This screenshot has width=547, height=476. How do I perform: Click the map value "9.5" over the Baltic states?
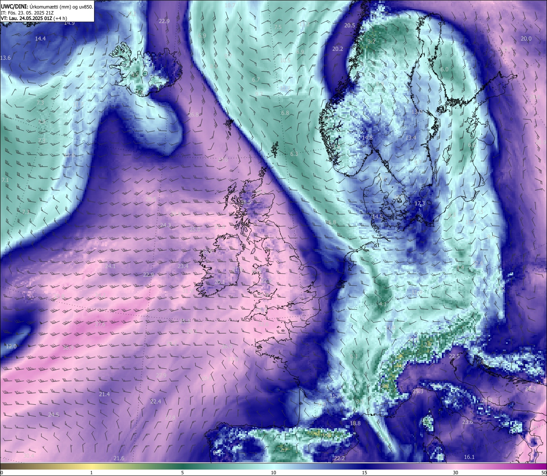[x=479, y=212]
